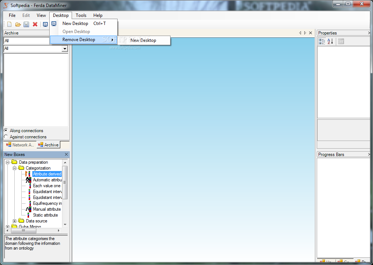Sort properties alphabetically with A-Z icon

coord(330,41)
